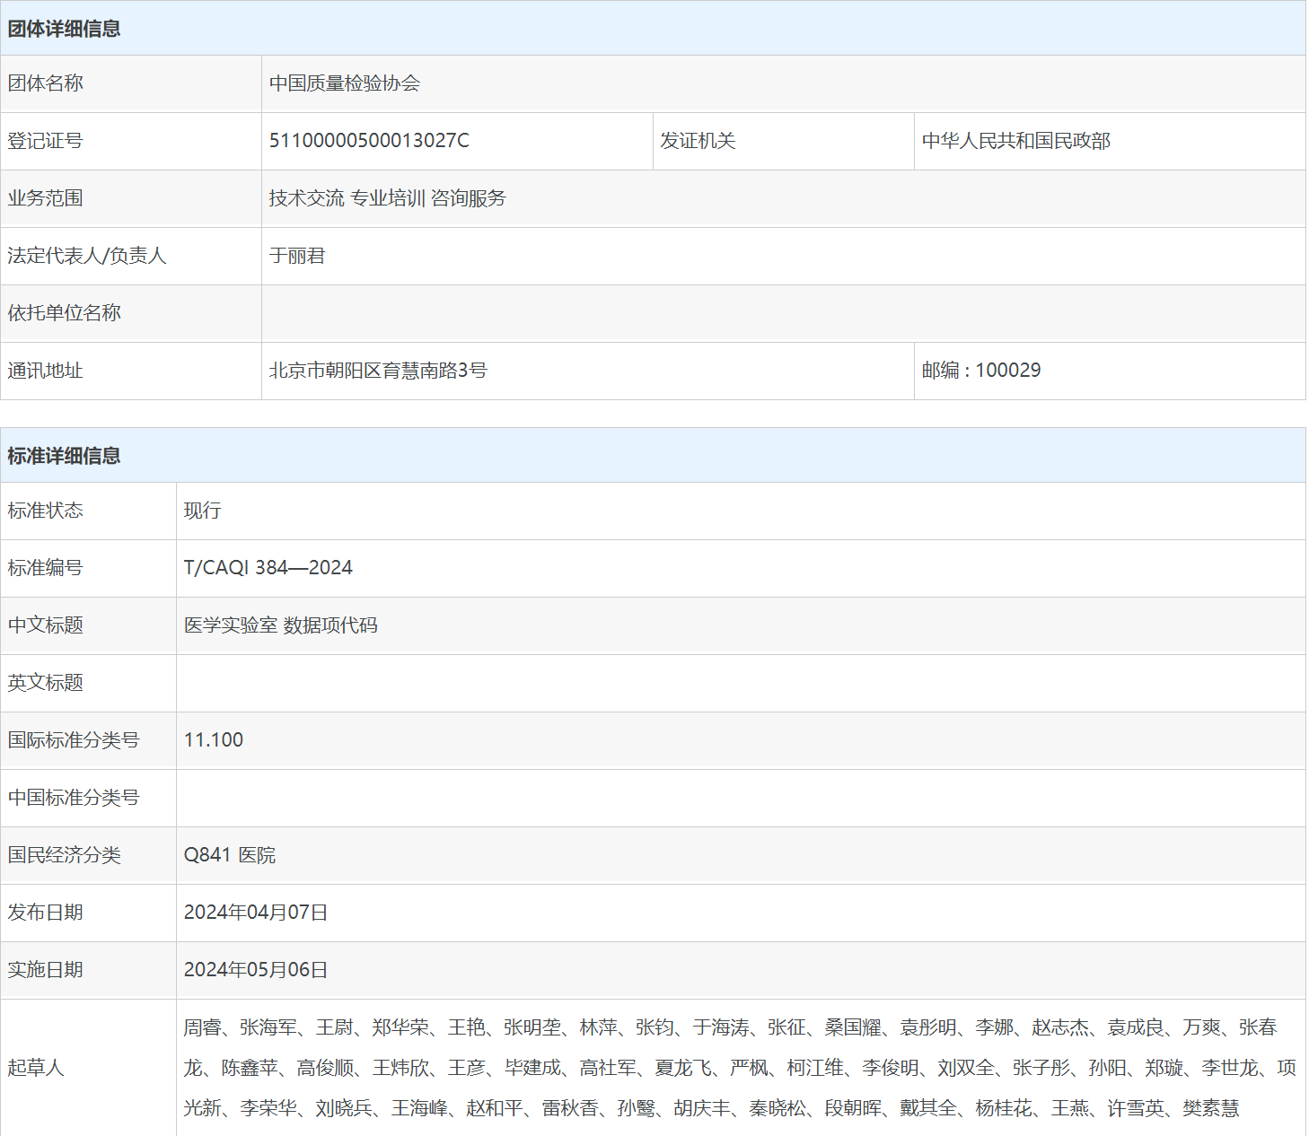Click drafter name 樊素慧

coord(1211,1108)
